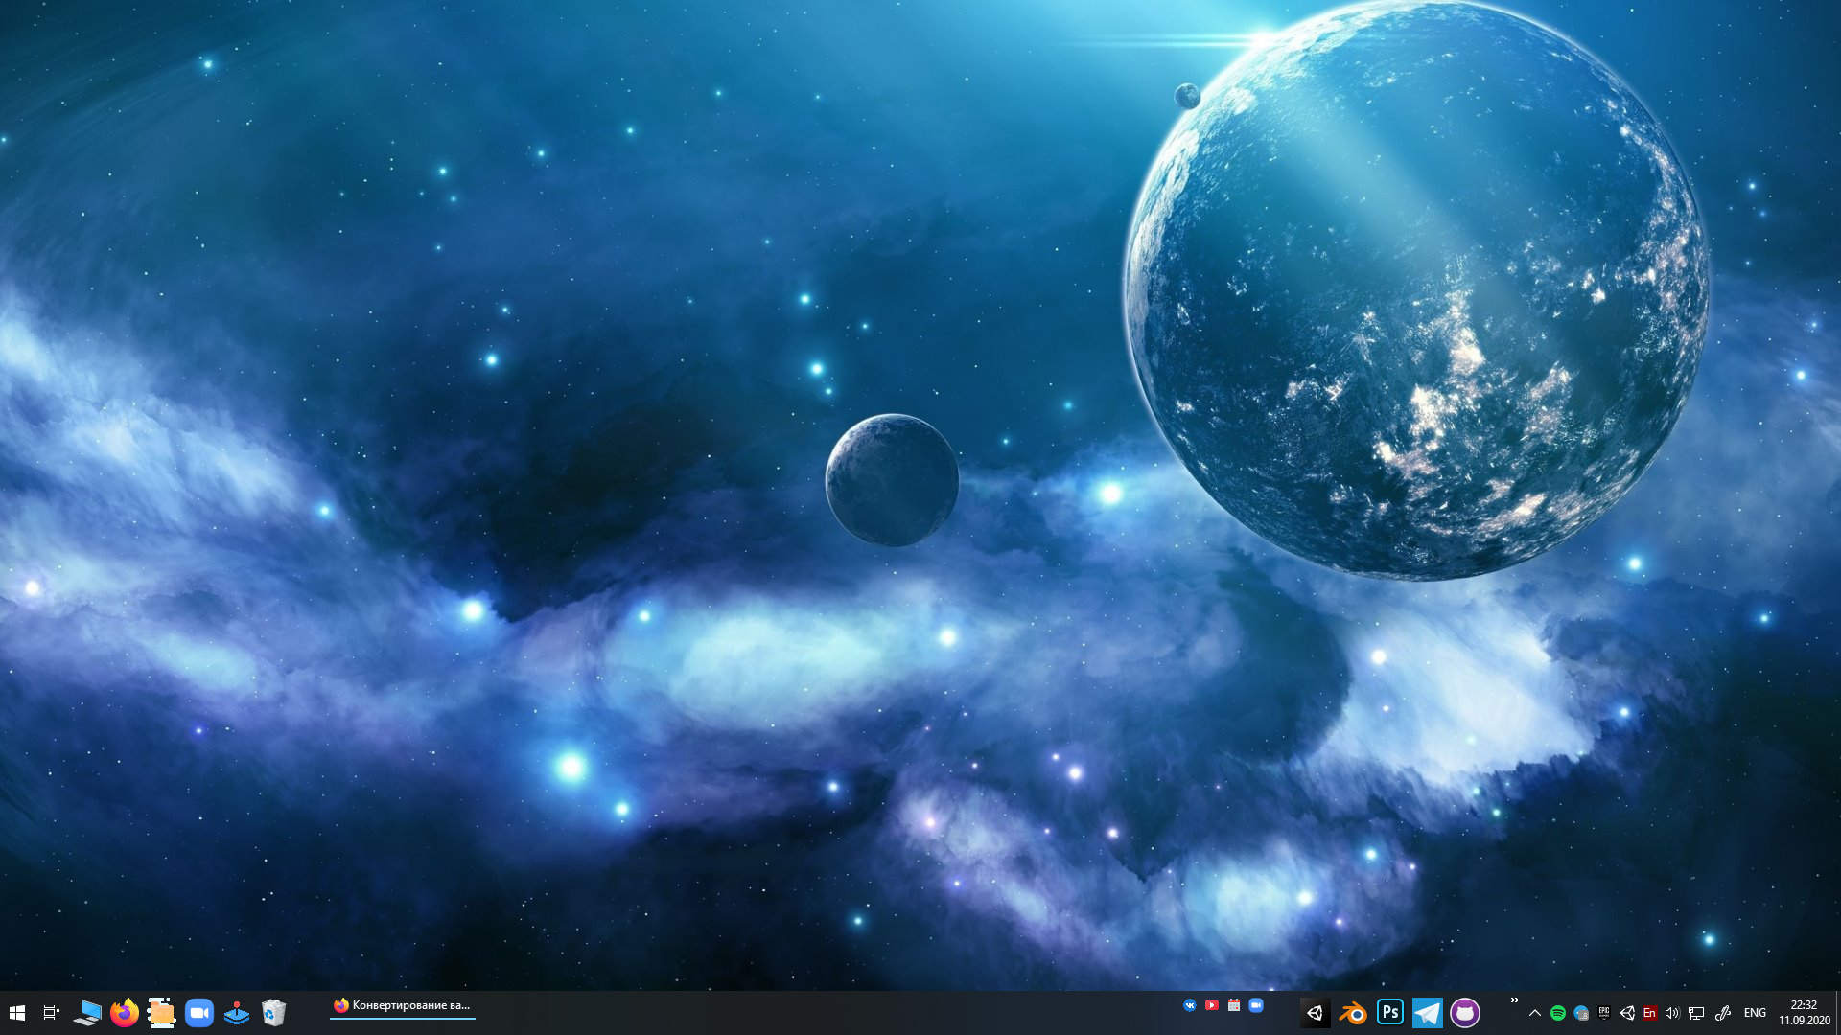The image size is (1841, 1035).
Task: Open the clock and date flyout
Action: [1804, 1013]
